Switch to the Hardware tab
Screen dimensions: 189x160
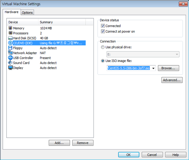click(x=12, y=12)
